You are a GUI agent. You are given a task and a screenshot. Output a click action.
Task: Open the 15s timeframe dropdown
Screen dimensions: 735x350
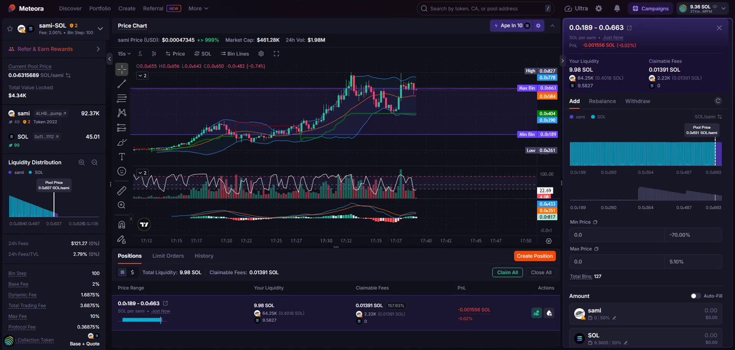tap(124, 54)
